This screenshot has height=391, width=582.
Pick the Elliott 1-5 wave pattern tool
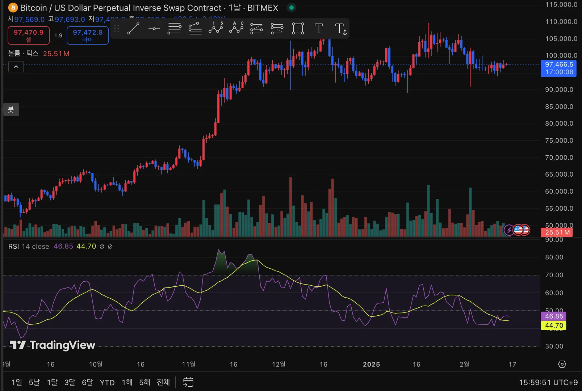215,29
